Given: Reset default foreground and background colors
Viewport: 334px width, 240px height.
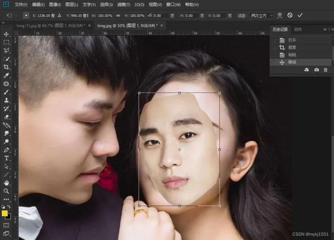Looking at the screenshot, I should tap(3, 206).
